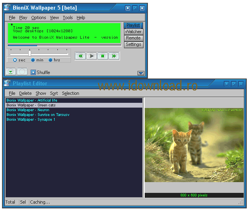Click the time interval slider handle
248x210 pixels.
point(30,53)
